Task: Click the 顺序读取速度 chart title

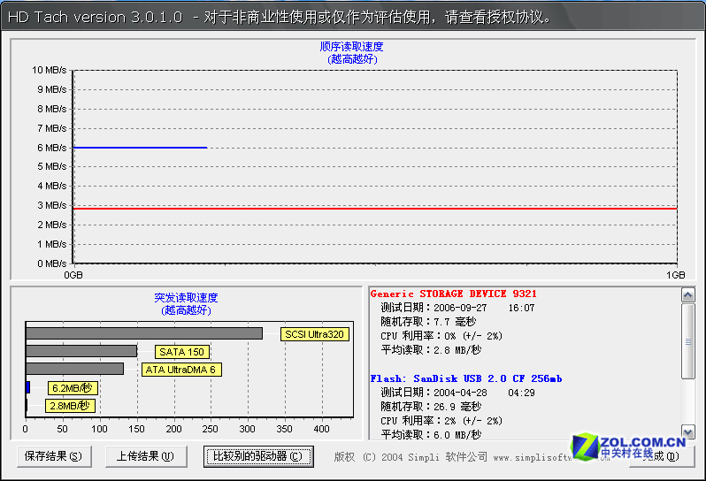Action: [x=351, y=46]
